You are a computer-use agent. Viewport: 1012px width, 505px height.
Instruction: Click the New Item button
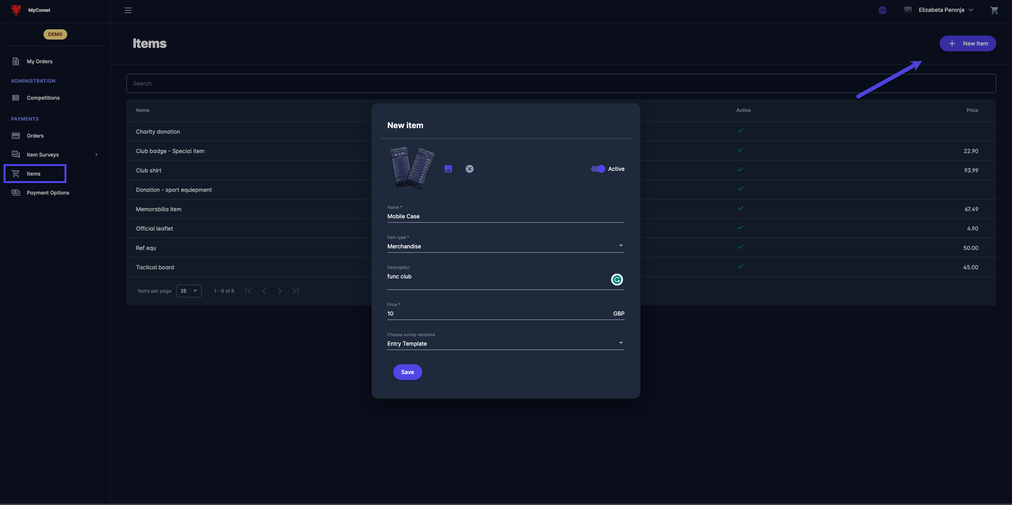pos(967,44)
